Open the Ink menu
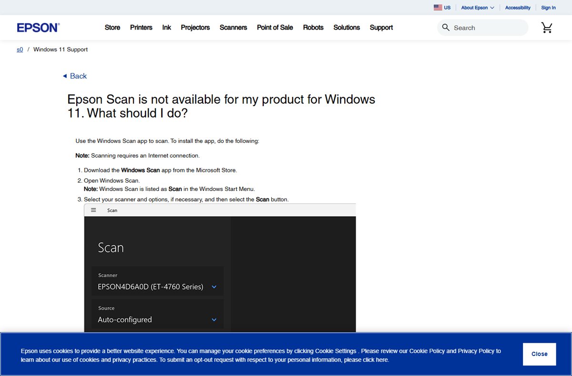Screen dimensions: 572x376 (166, 28)
